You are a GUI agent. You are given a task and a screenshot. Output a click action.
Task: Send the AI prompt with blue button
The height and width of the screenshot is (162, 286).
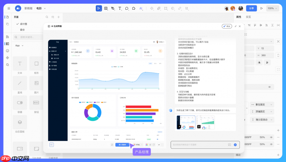(235, 145)
